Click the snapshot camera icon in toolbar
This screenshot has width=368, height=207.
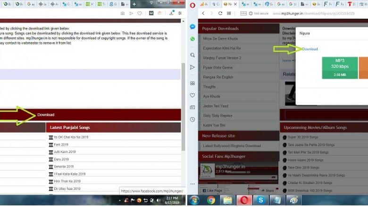point(123,13)
